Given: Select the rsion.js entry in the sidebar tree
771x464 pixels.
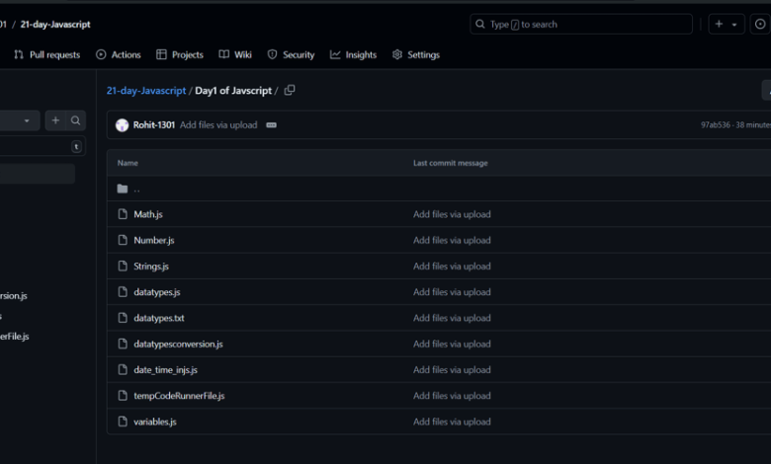Looking at the screenshot, I should pos(14,295).
